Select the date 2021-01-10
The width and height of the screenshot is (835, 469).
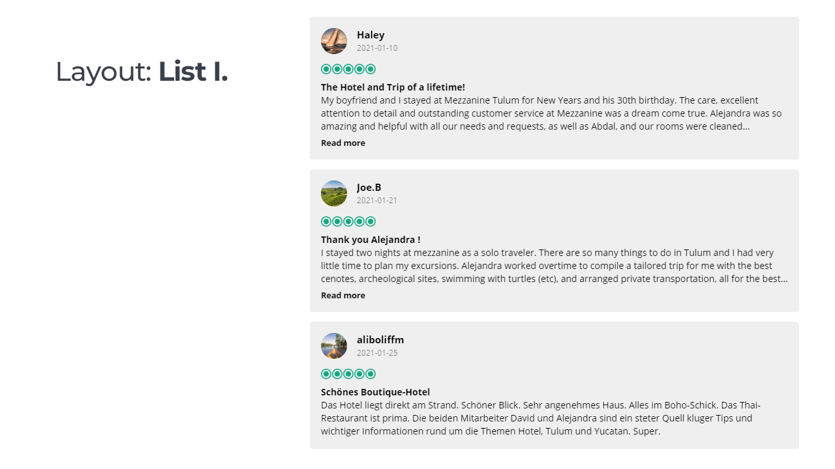(x=377, y=48)
